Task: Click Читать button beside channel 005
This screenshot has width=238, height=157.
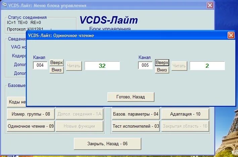Action: [x=179, y=66]
